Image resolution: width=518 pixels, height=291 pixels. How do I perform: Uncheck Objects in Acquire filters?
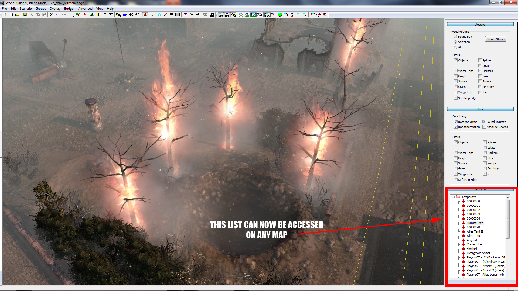pos(456,60)
